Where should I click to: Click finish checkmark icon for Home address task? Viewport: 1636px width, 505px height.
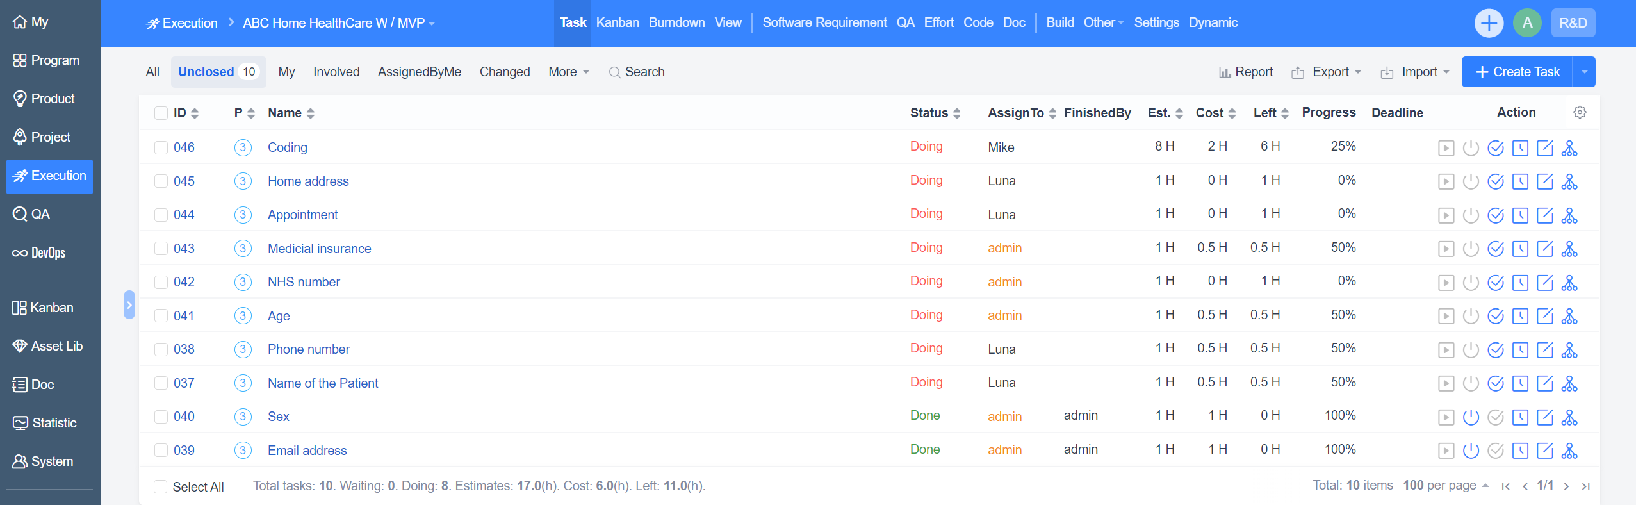tap(1495, 182)
